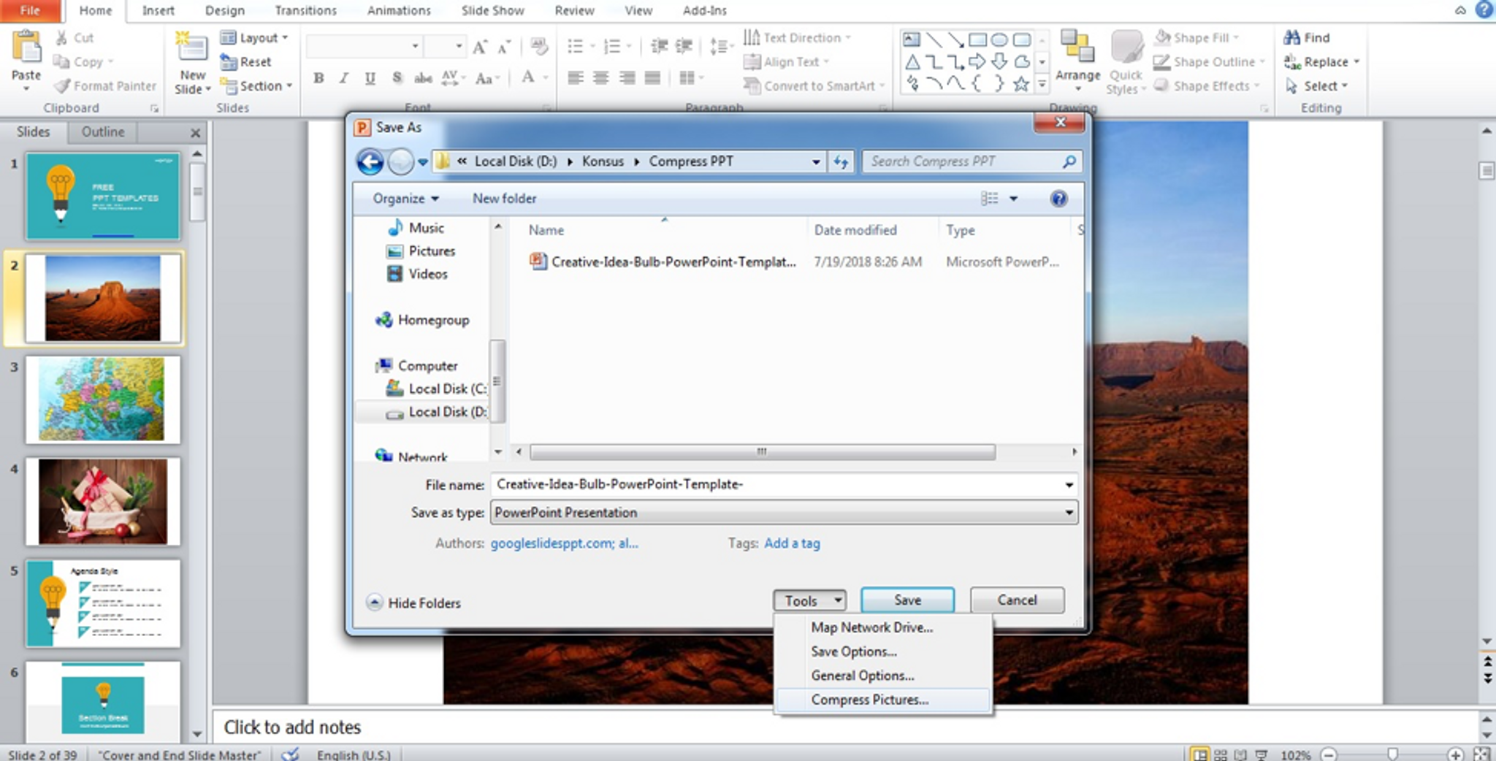
Task: Select the Format Painter brush
Action: coord(63,86)
